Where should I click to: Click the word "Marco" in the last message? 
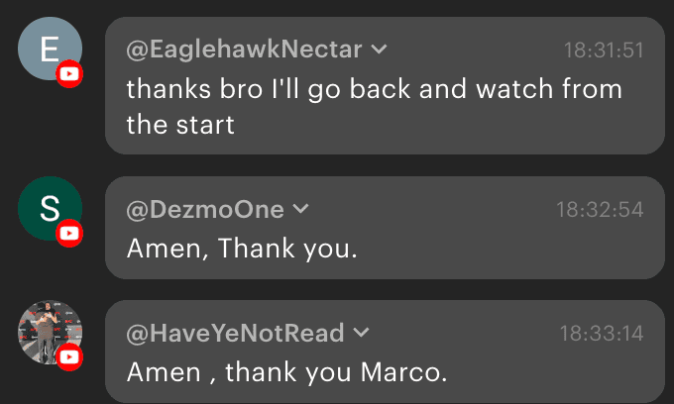pos(407,372)
